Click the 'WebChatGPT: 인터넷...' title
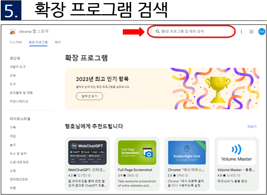 pyautogui.click(x=86, y=170)
